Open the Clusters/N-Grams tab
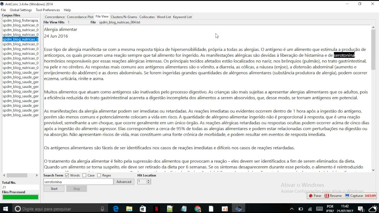The image size is (379, 213). click(x=124, y=17)
